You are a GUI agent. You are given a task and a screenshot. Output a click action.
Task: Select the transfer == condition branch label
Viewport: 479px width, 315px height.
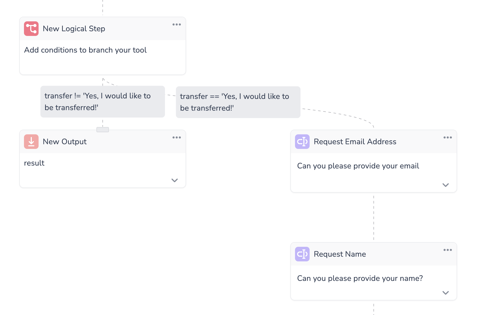pyautogui.click(x=238, y=102)
